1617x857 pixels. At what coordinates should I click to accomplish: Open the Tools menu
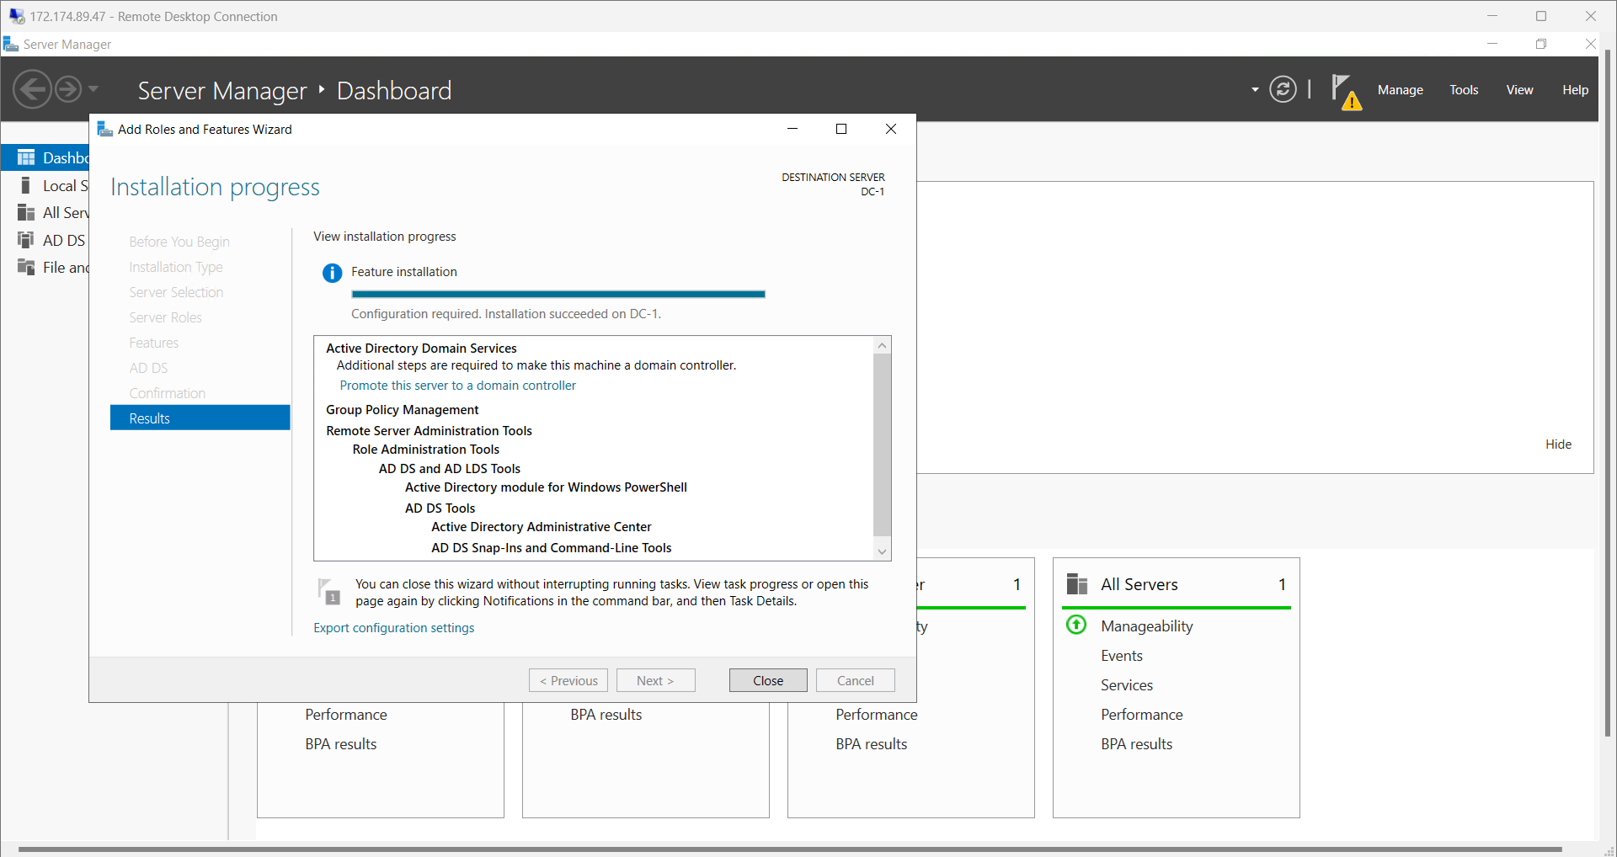point(1464,89)
